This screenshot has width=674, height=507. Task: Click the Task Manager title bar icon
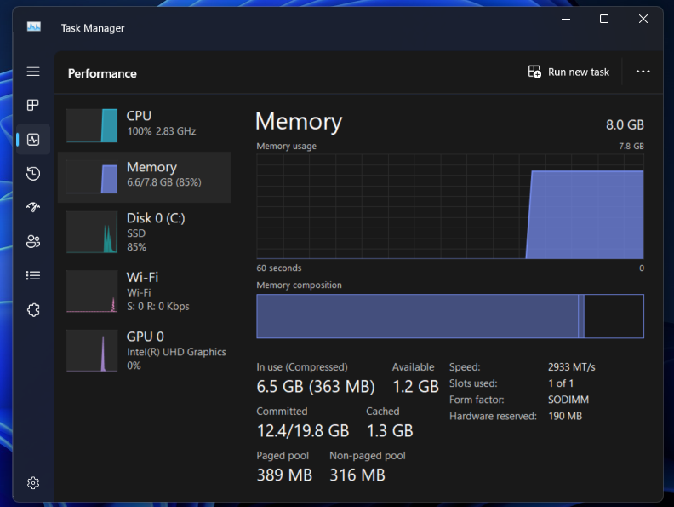coord(34,27)
